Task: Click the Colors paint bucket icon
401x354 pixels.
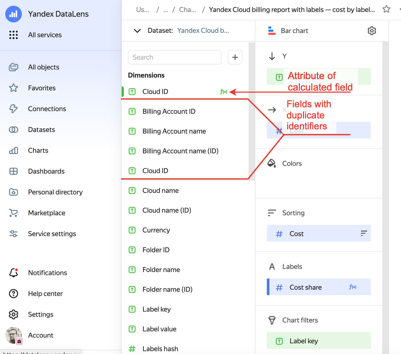Action: point(272,163)
